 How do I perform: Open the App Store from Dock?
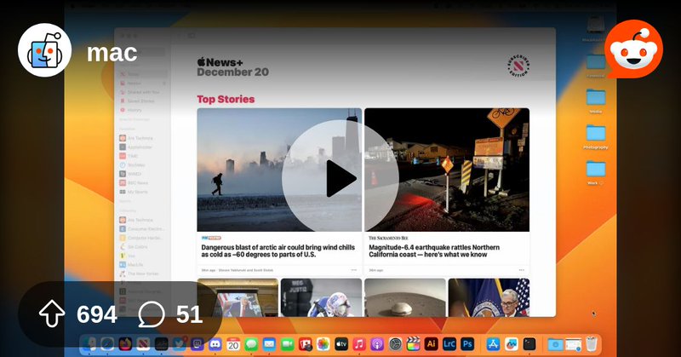tap(493, 344)
